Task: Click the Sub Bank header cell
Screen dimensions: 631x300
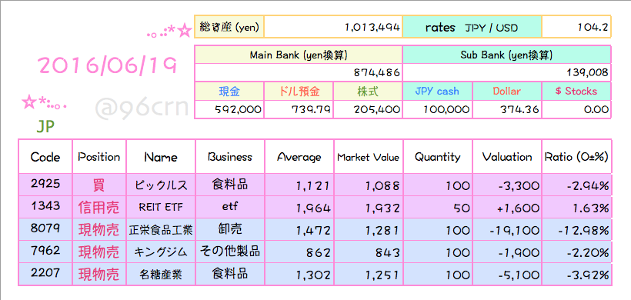Action: [x=506, y=55]
